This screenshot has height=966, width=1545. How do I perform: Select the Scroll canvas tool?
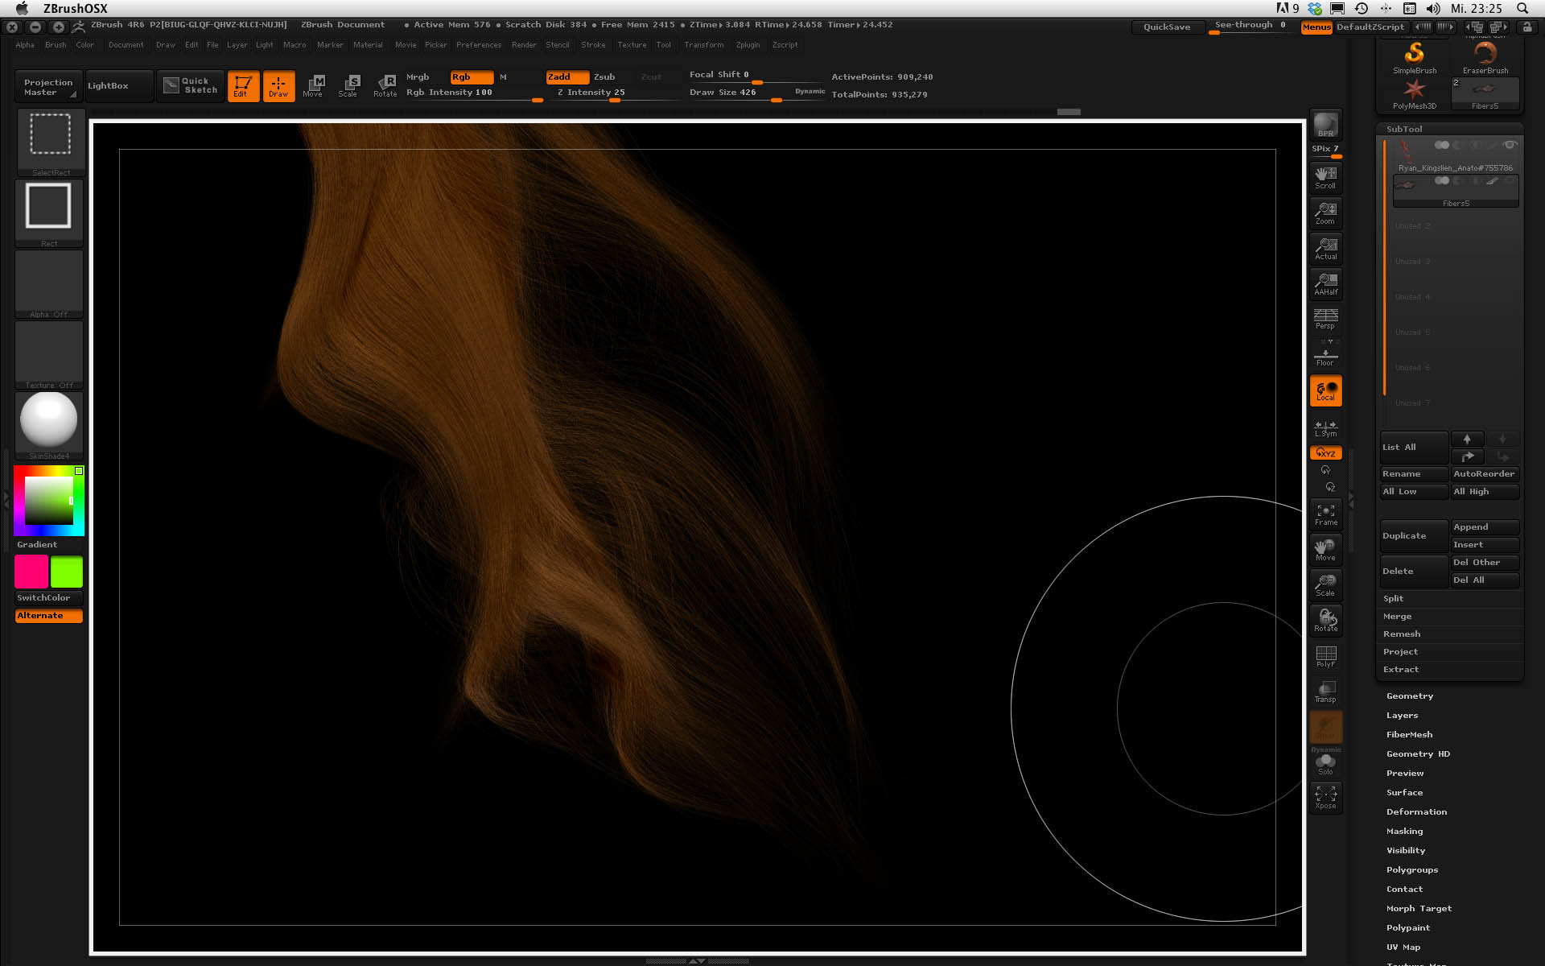click(1325, 177)
